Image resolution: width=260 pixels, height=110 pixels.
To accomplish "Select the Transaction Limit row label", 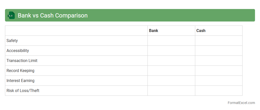I will (22, 61).
